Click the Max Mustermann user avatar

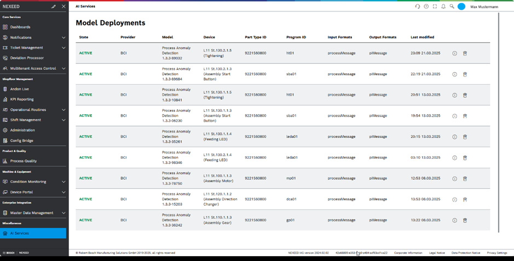tap(461, 7)
